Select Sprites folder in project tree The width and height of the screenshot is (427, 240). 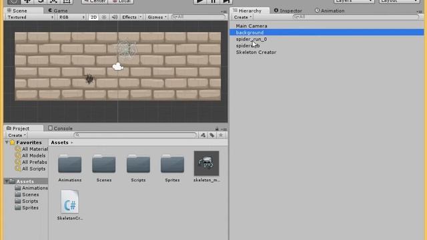tap(27, 207)
